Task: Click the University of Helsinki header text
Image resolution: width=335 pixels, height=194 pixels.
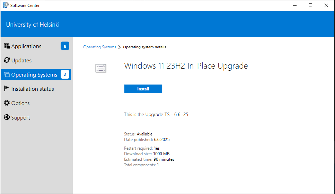Action: [x=33, y=25]
